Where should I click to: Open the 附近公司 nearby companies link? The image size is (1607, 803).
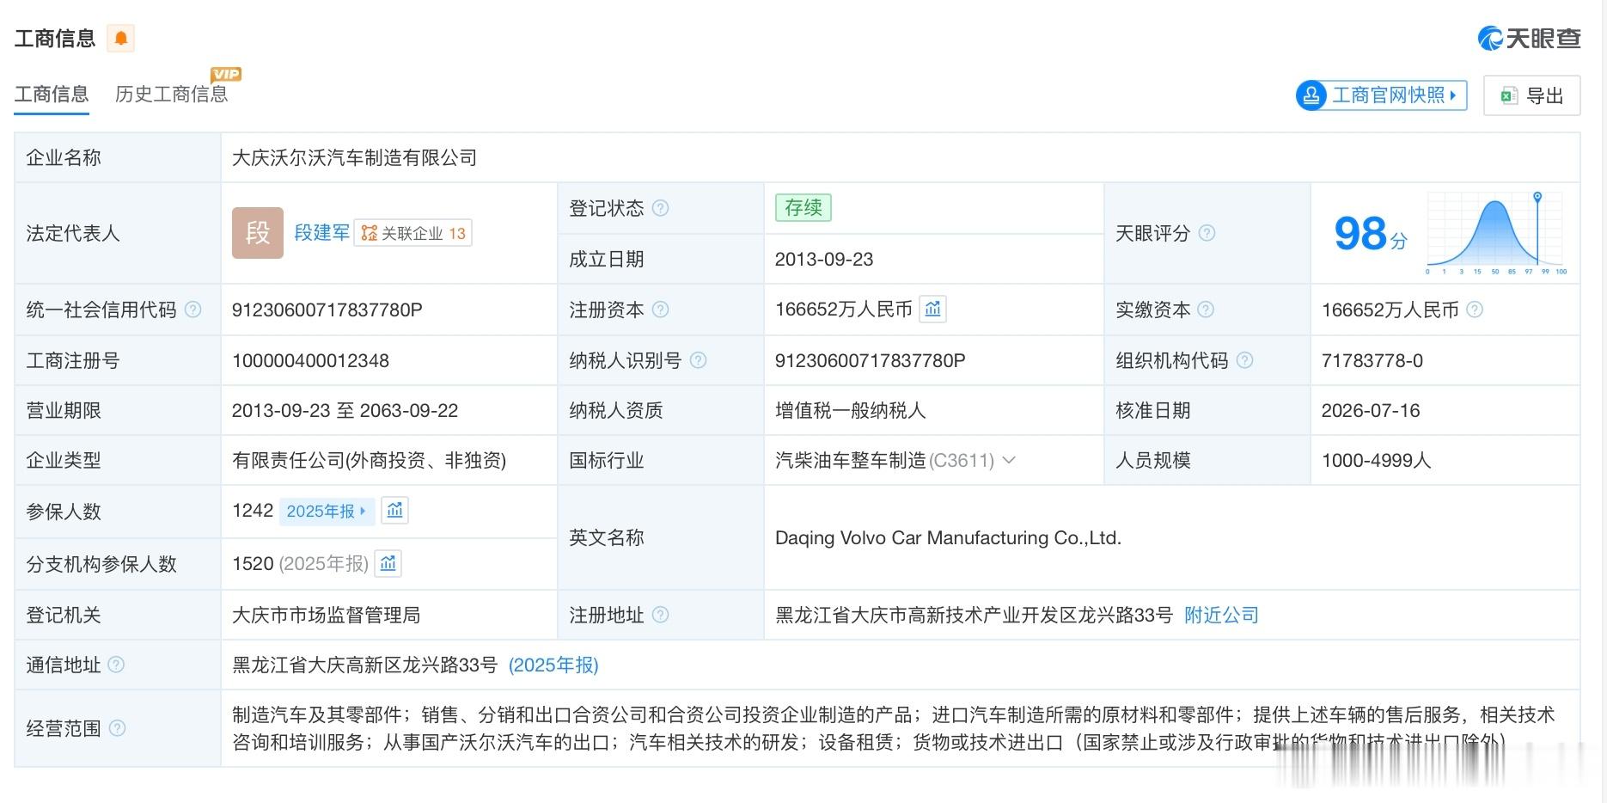pyautogui.click(x=1221, y=615)
